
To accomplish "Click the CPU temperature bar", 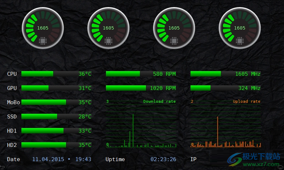I will pyautogui.click(x=56, y=74).
